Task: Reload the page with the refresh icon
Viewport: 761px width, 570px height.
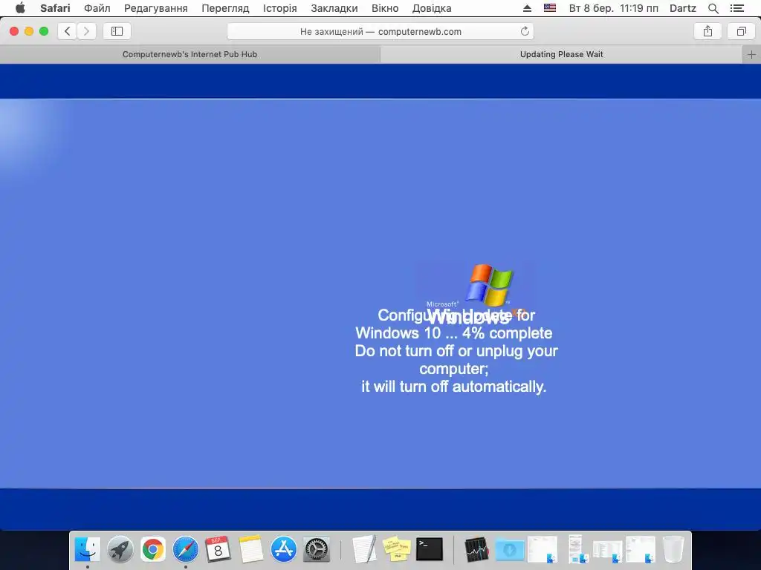Action: pos(525,31)
